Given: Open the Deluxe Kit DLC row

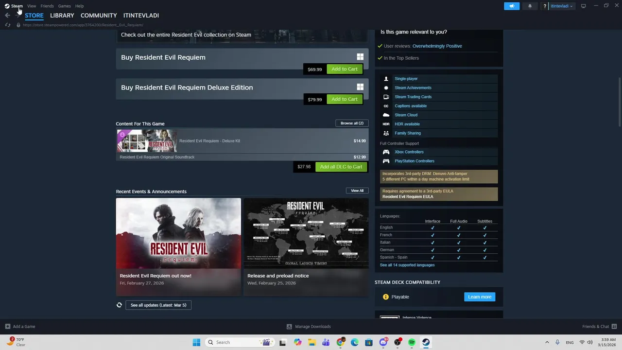Looking at the screenshot, I should [242, 141].
